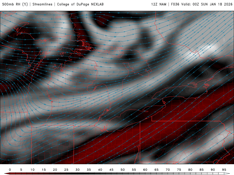
Task: Click the colorbar label 90
Action: coord(213,170)
